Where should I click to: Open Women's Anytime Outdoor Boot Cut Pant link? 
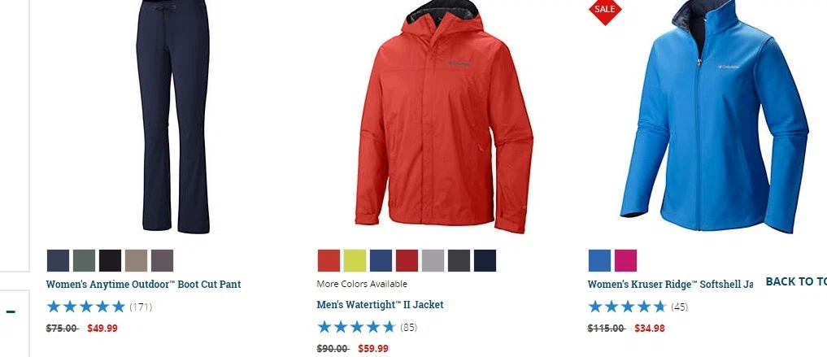coord(143,285)
